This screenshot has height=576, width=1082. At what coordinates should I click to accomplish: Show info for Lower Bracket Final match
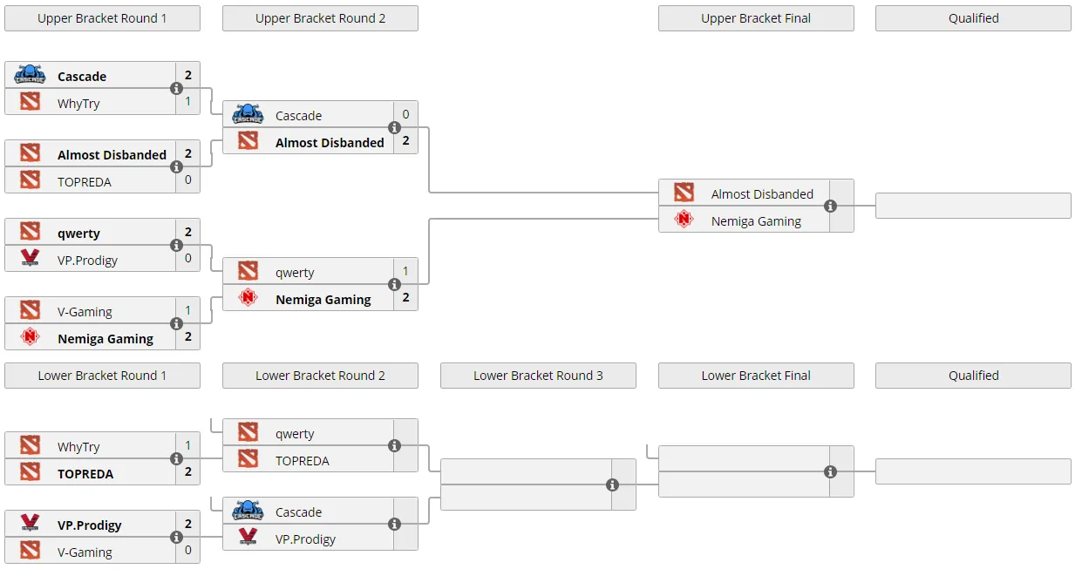click(830, 472)
